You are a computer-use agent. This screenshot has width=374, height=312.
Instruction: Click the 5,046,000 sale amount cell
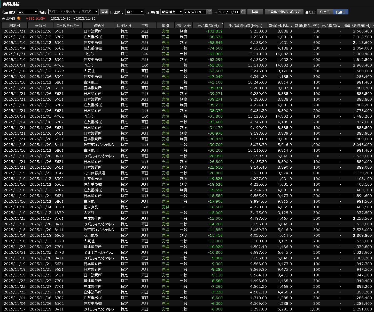(x=362, y=144)
